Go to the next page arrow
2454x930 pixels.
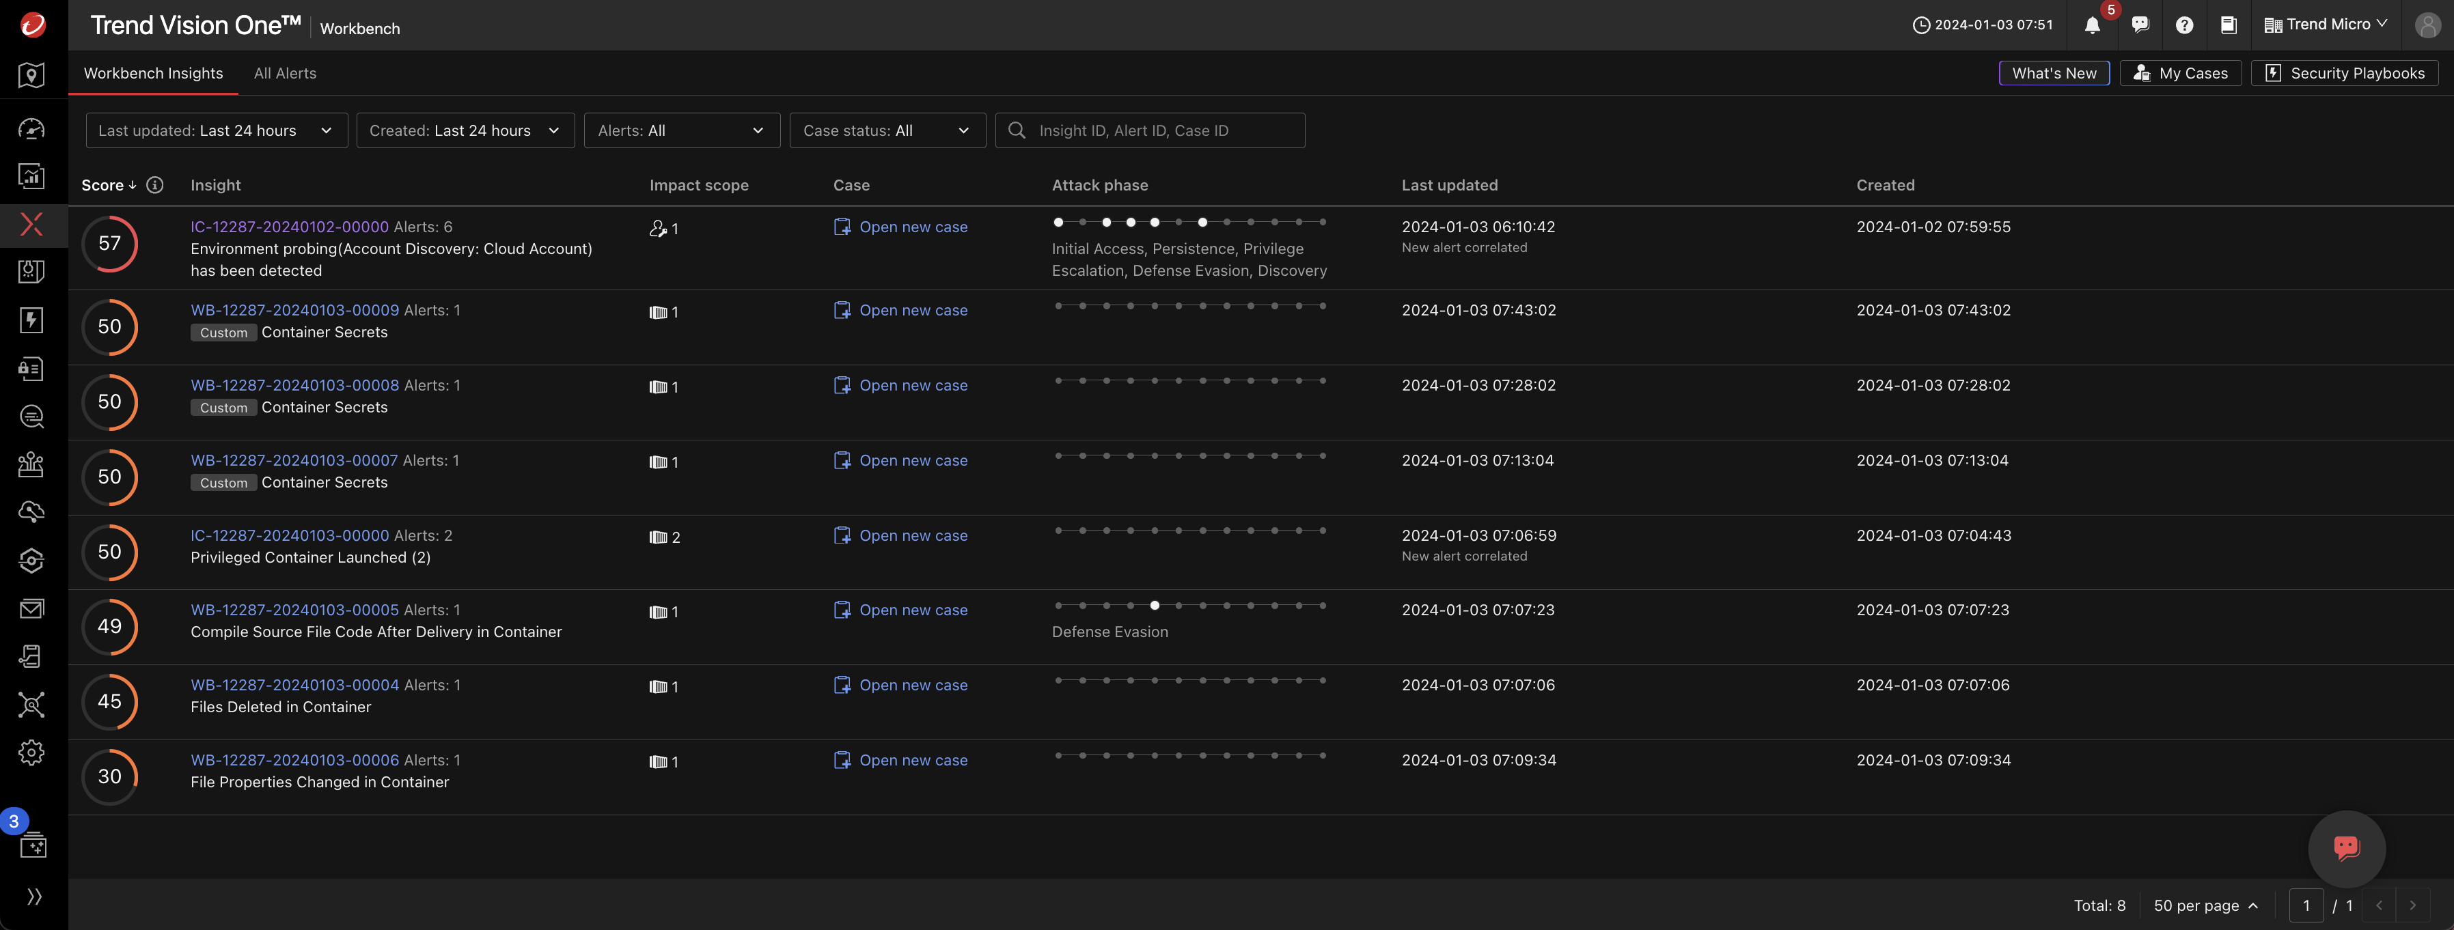click(2412, 905)
